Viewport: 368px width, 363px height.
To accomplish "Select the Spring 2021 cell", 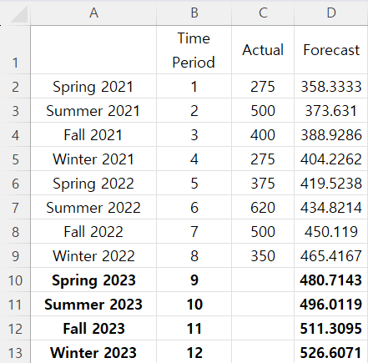I will pos(93,86).
